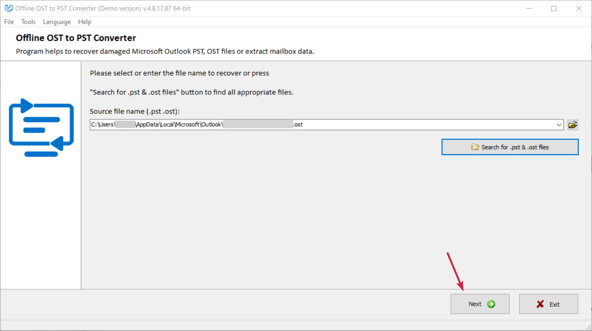Viewport: 592px width, 331px height.
Task: Click the Search for .pst & .ost files button
Action: (x=510, y=147)
